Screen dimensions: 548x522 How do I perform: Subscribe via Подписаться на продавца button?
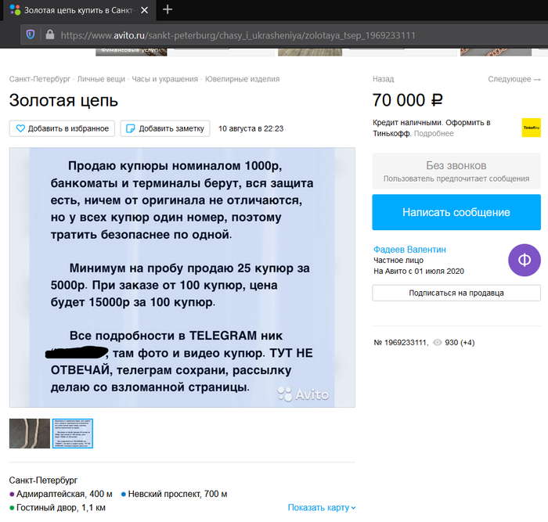pyautogui.click(x=456, y=293)
